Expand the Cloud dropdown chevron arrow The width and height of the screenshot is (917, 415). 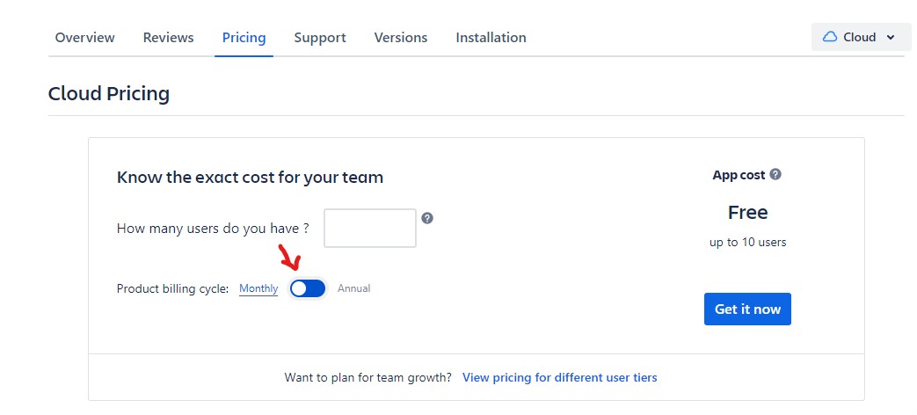coord(891,38)
